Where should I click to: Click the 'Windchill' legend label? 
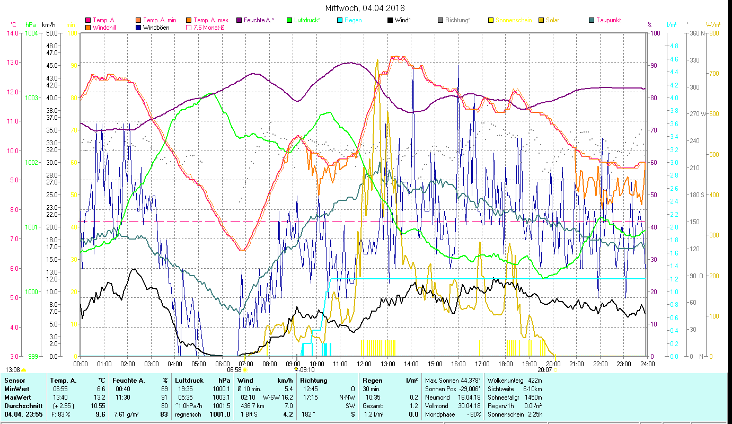click(x=105, y=27)
